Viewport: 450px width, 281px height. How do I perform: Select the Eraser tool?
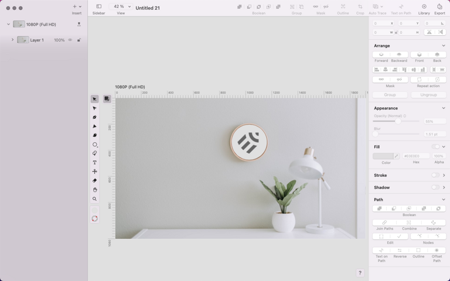tap(94, 180)
